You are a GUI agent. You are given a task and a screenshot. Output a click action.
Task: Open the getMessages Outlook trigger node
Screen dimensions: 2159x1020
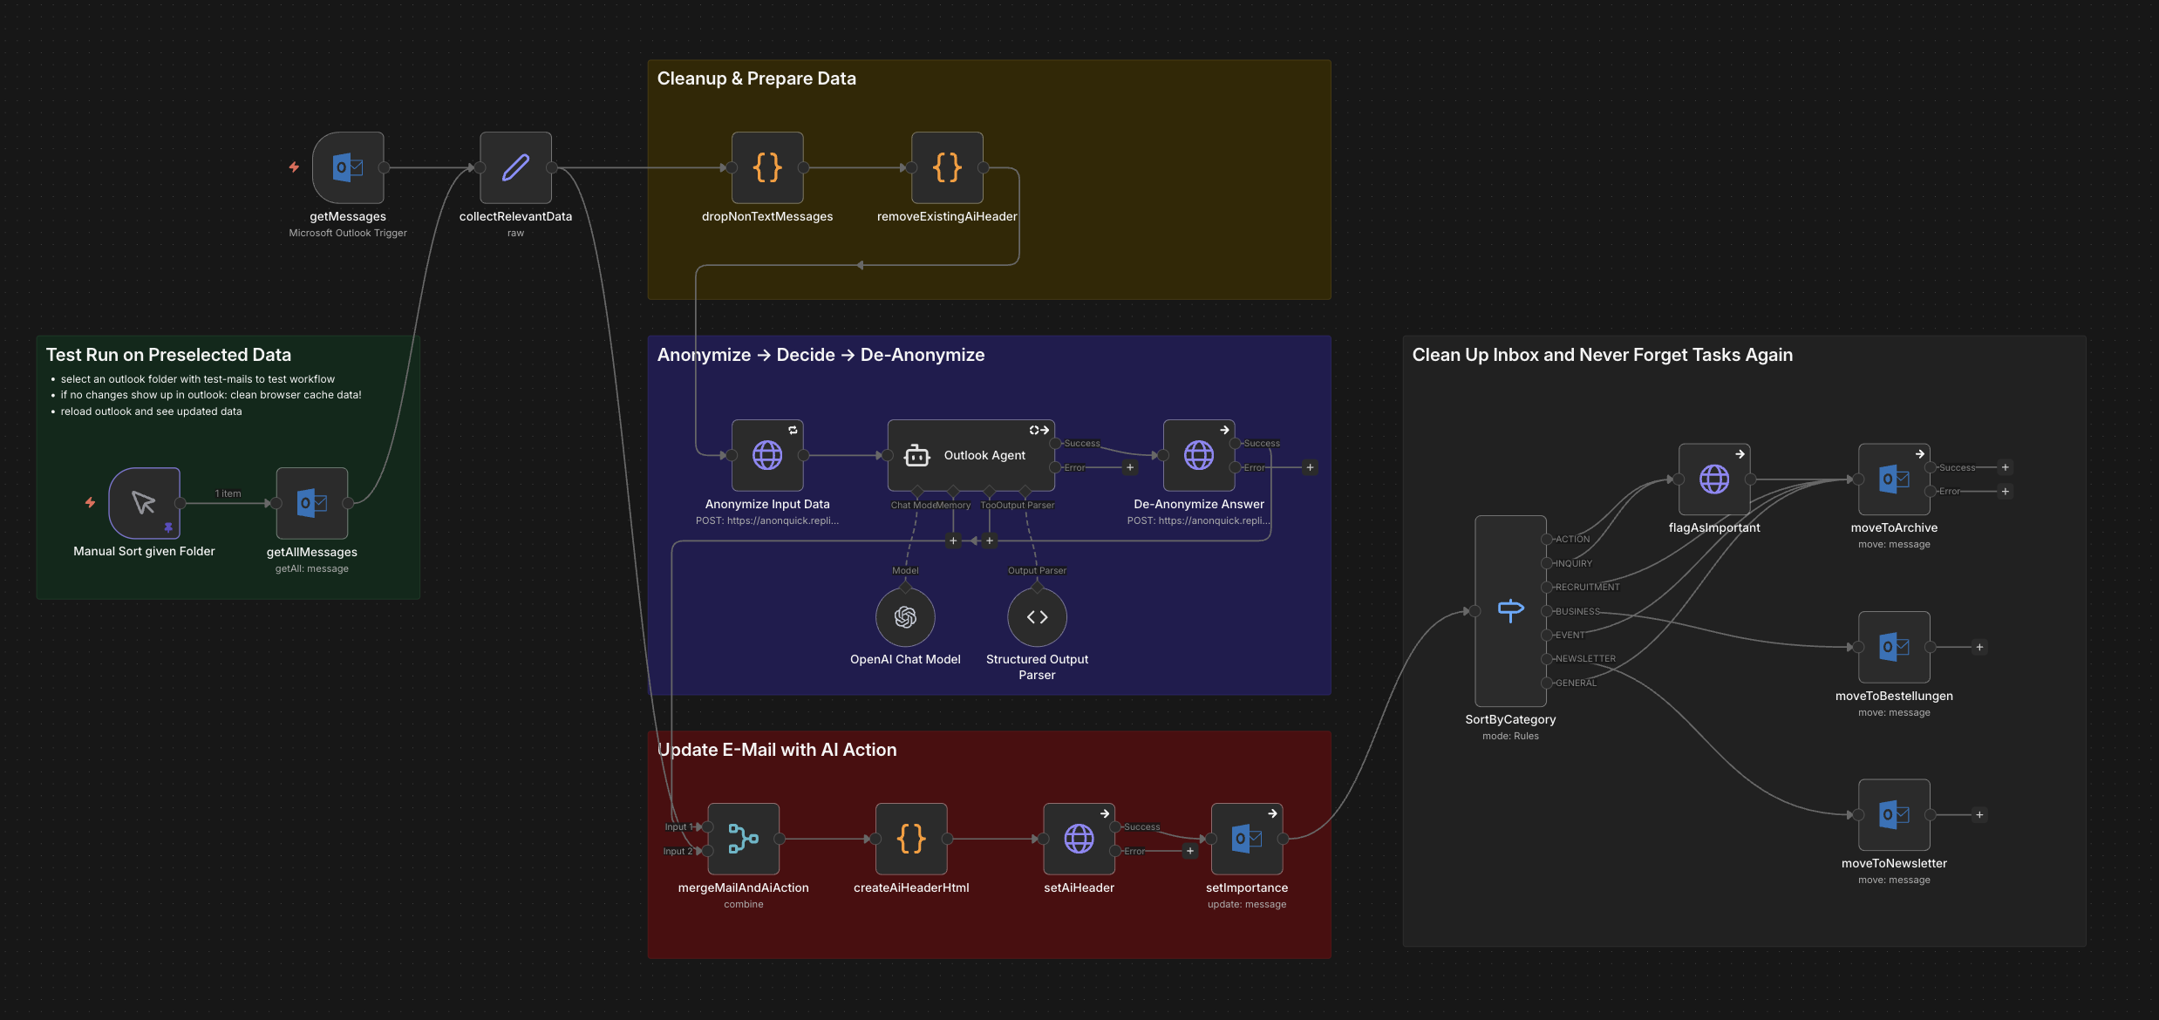coord(348,167)
